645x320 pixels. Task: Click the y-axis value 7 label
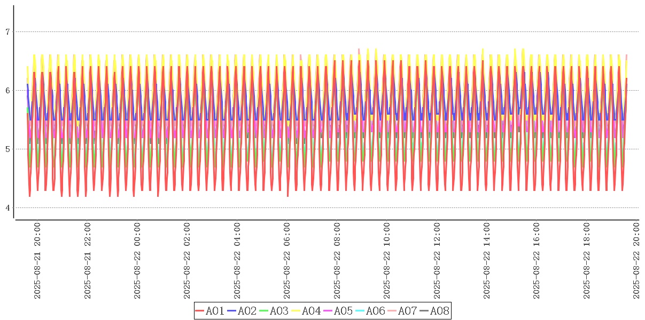7,32
